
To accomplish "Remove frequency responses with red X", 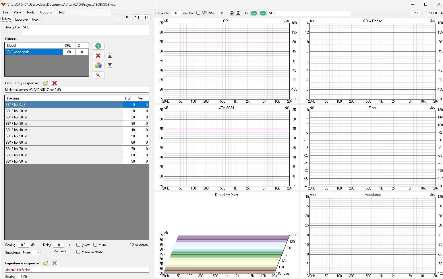I will 55,83.
